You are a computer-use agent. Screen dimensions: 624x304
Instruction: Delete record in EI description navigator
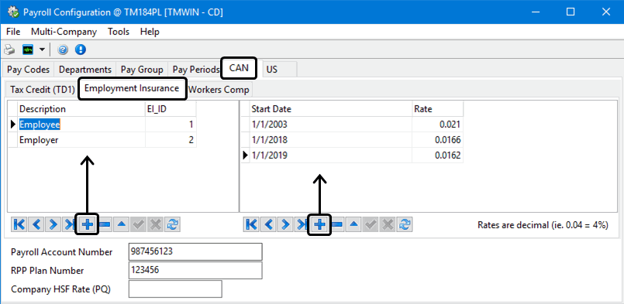[105, 224]
